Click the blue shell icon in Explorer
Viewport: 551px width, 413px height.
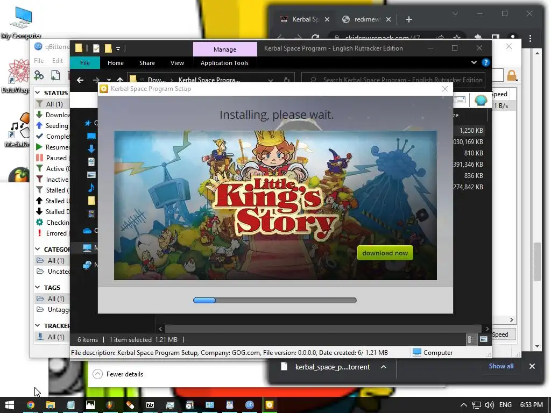tap(481, 100)
